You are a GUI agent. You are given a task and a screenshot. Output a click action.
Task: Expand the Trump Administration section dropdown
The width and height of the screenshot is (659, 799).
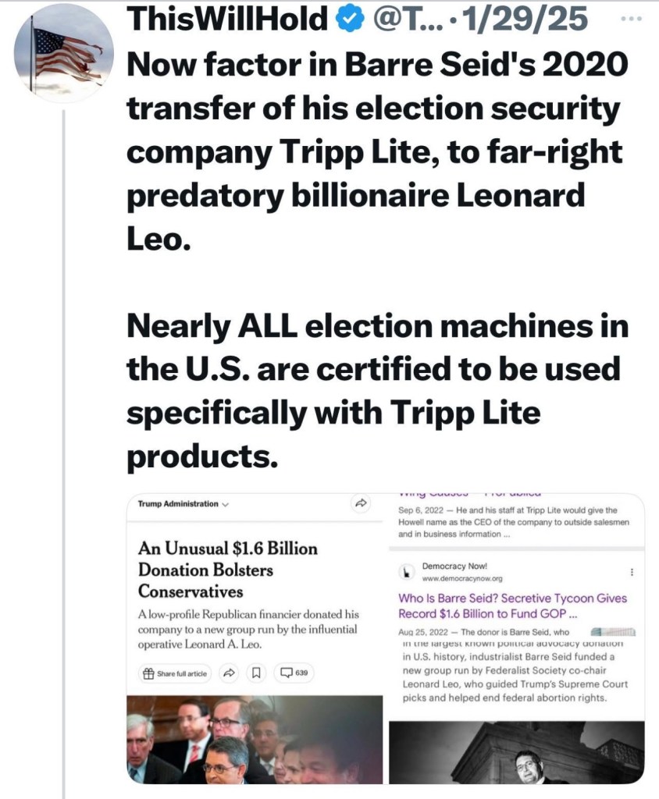point(225,504)
